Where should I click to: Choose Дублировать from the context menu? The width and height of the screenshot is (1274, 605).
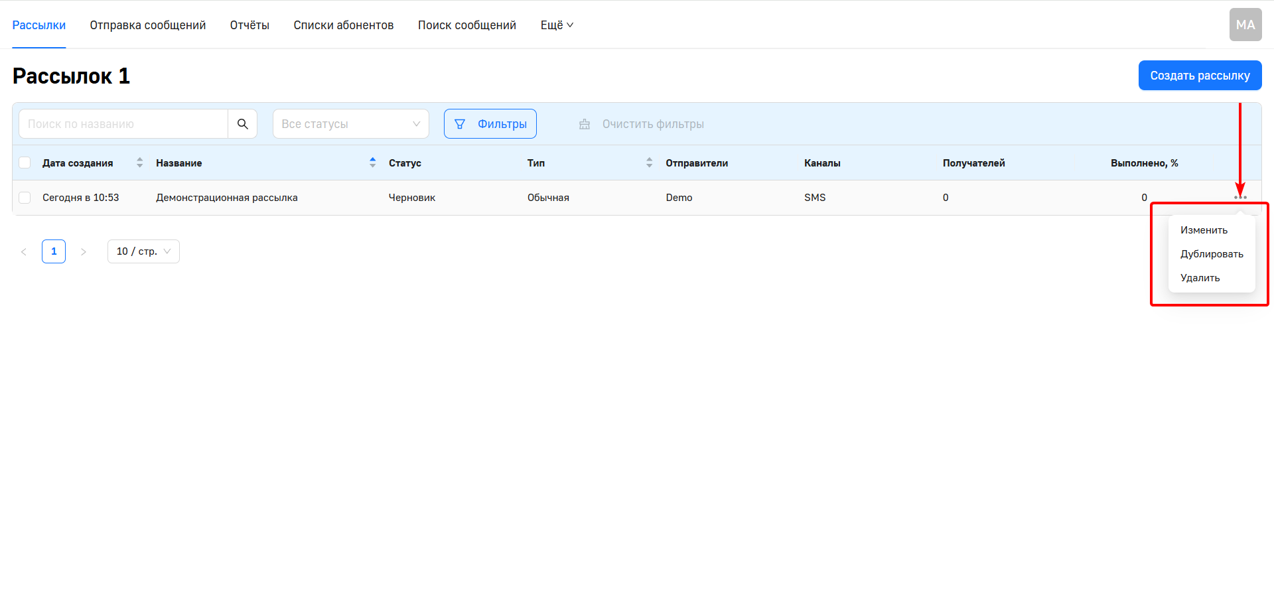click(x=1211, y=254)
